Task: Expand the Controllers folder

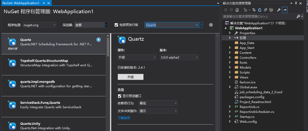Action: click(230, 57)
